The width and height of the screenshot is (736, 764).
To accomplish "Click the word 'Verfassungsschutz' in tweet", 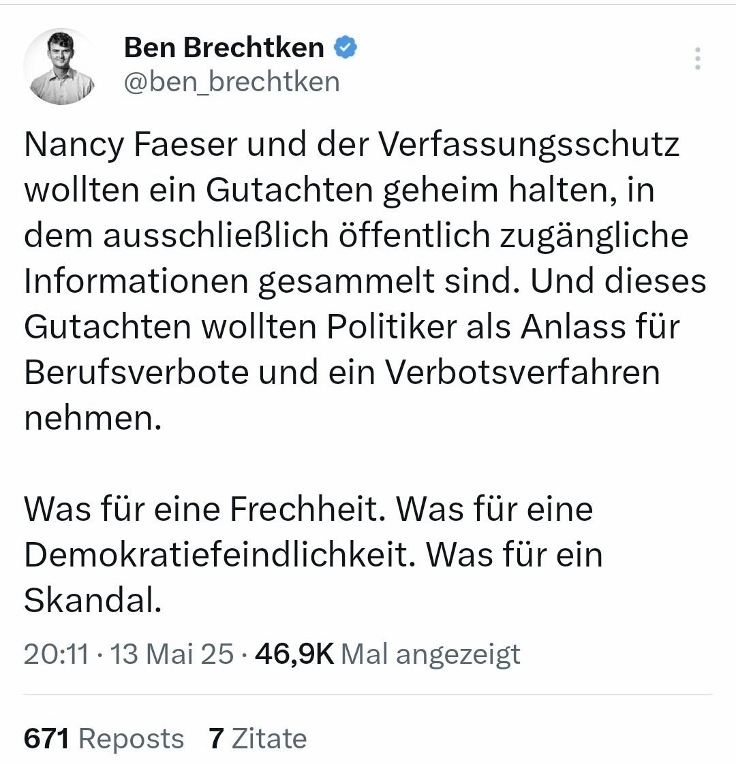I will [x=528, y=144].
